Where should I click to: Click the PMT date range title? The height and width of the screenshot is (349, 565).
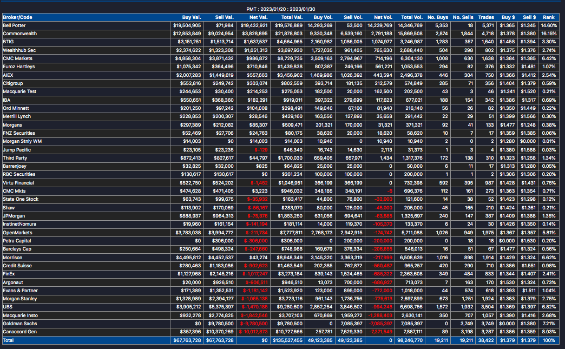point(281,9)
